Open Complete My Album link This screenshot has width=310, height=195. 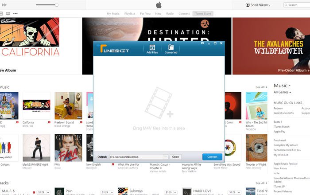[286, 145]
